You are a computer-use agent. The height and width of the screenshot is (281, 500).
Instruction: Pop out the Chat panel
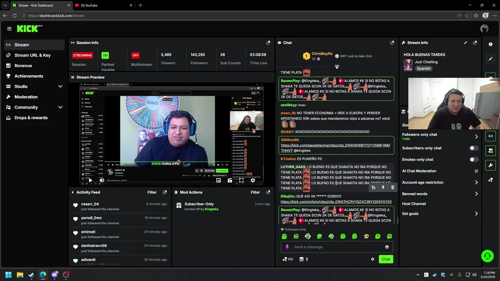(x=392, y=43)
